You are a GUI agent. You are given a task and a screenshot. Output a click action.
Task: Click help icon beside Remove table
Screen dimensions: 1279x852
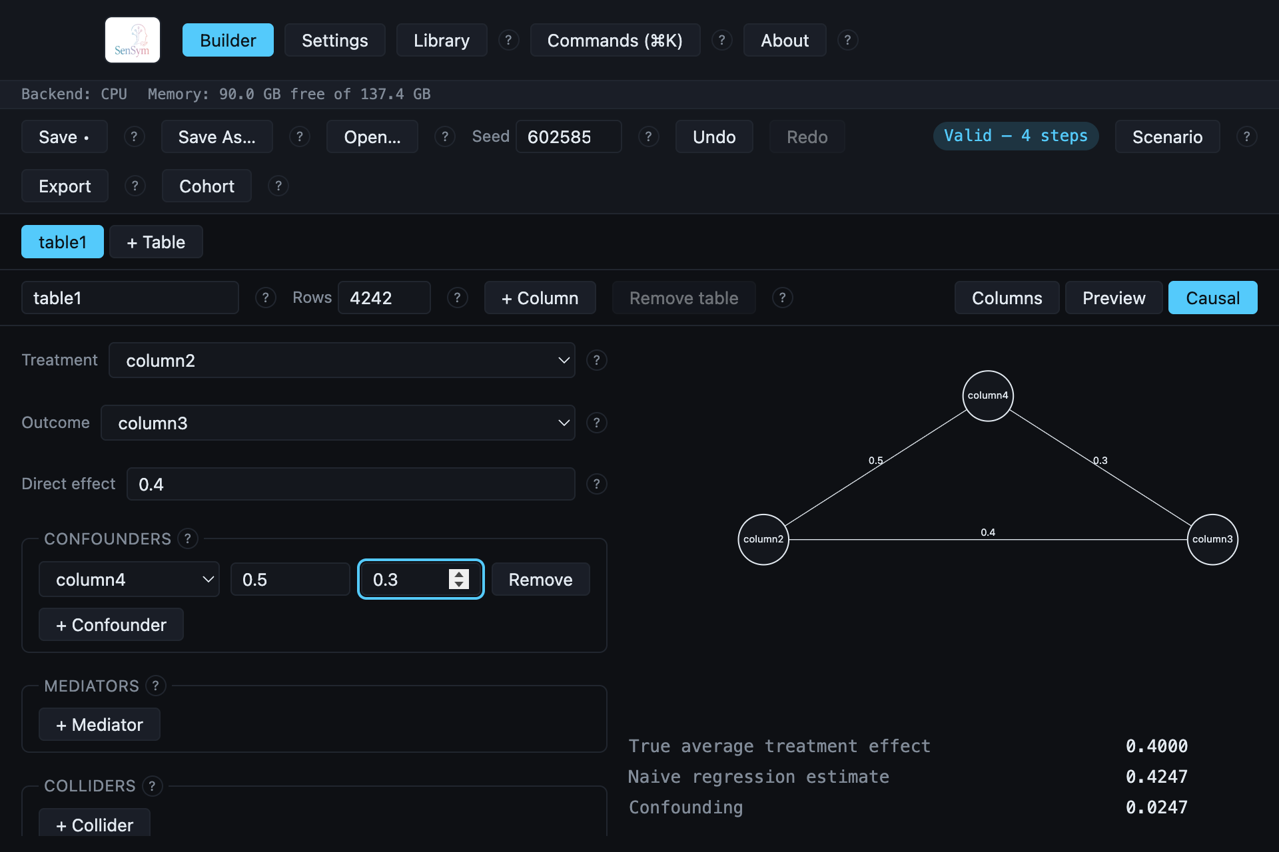[782, 298]
